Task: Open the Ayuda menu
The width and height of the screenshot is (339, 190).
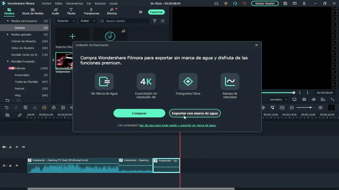Action: 113,3
